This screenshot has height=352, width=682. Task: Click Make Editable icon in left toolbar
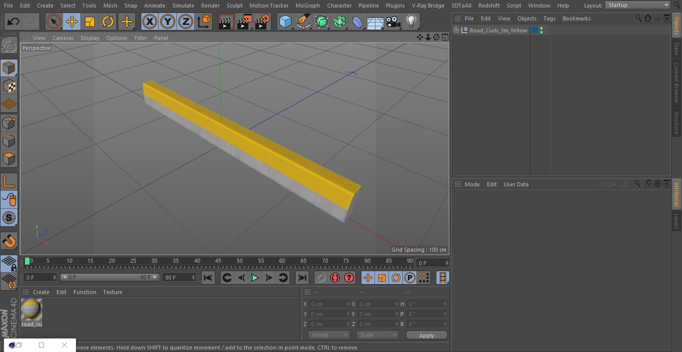(9, 45)
